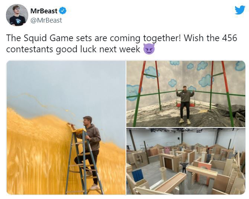The image size is (249, 199).
Task: Click the red swing seat
Action: [185, 105]
